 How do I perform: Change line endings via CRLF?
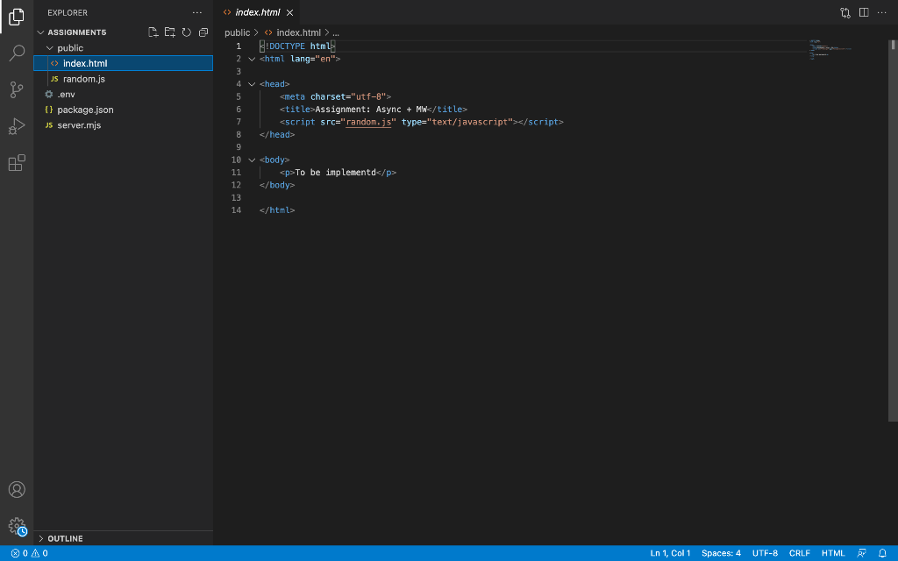800,553
